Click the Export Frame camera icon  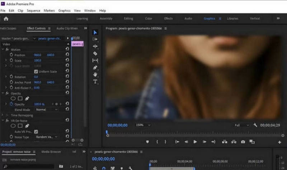pyautogui.click(x=243, y=142)
